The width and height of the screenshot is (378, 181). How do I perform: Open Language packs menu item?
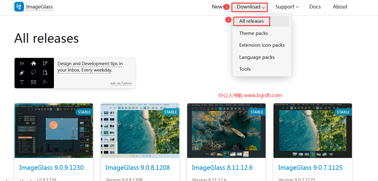pyautogui.click(x=257, y=57)
